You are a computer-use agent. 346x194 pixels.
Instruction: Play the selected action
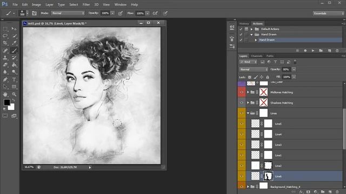[313, 51]
